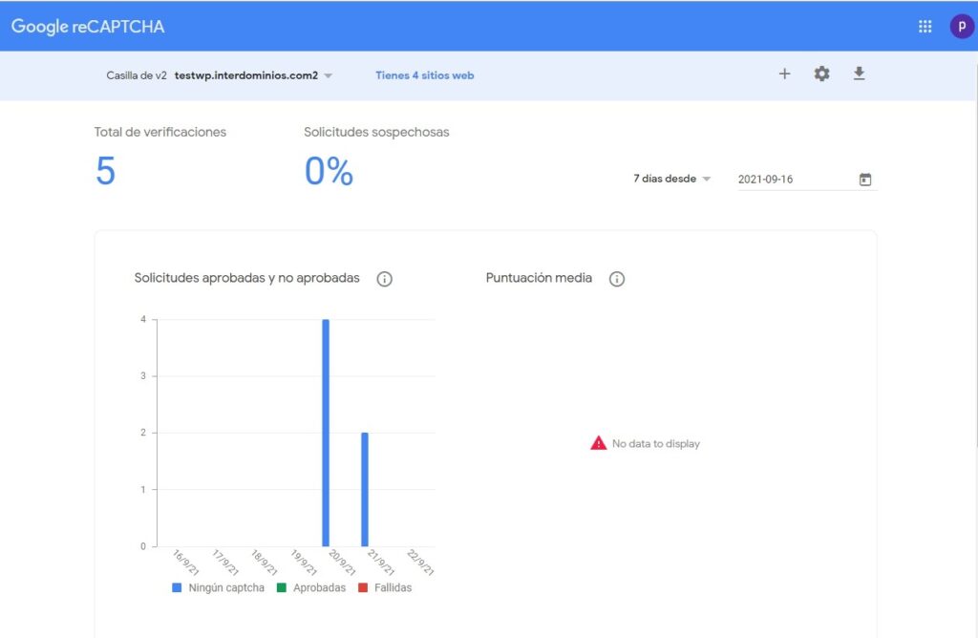Open settings gear icon
Image resolution: width=978 pixels, height=638 pixels.
point(821,74)
